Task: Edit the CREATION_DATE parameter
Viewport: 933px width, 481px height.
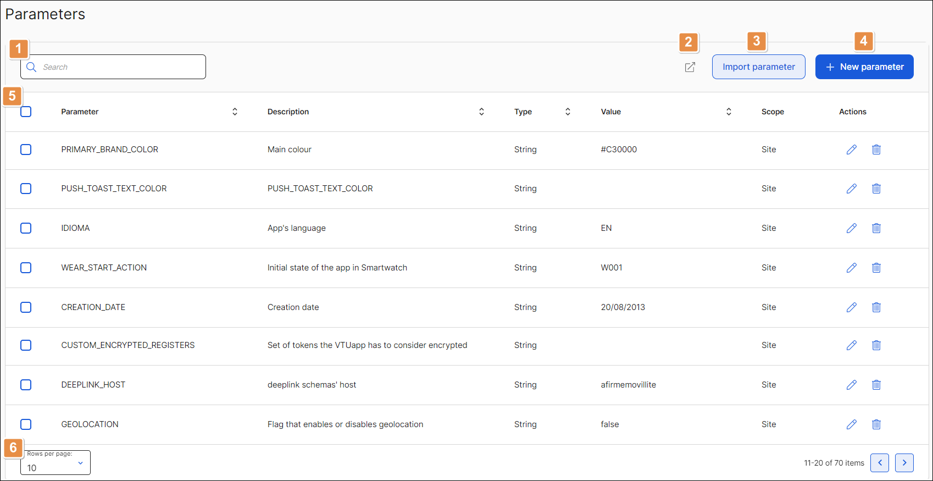Action: click(851, 307)
